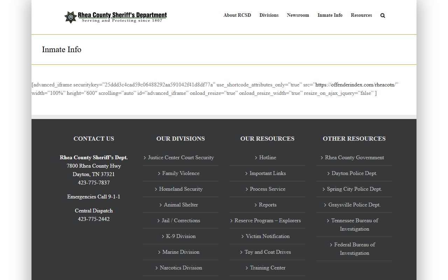View the Reports resource page
Screen dimensions: 448x280
(267, 205)
